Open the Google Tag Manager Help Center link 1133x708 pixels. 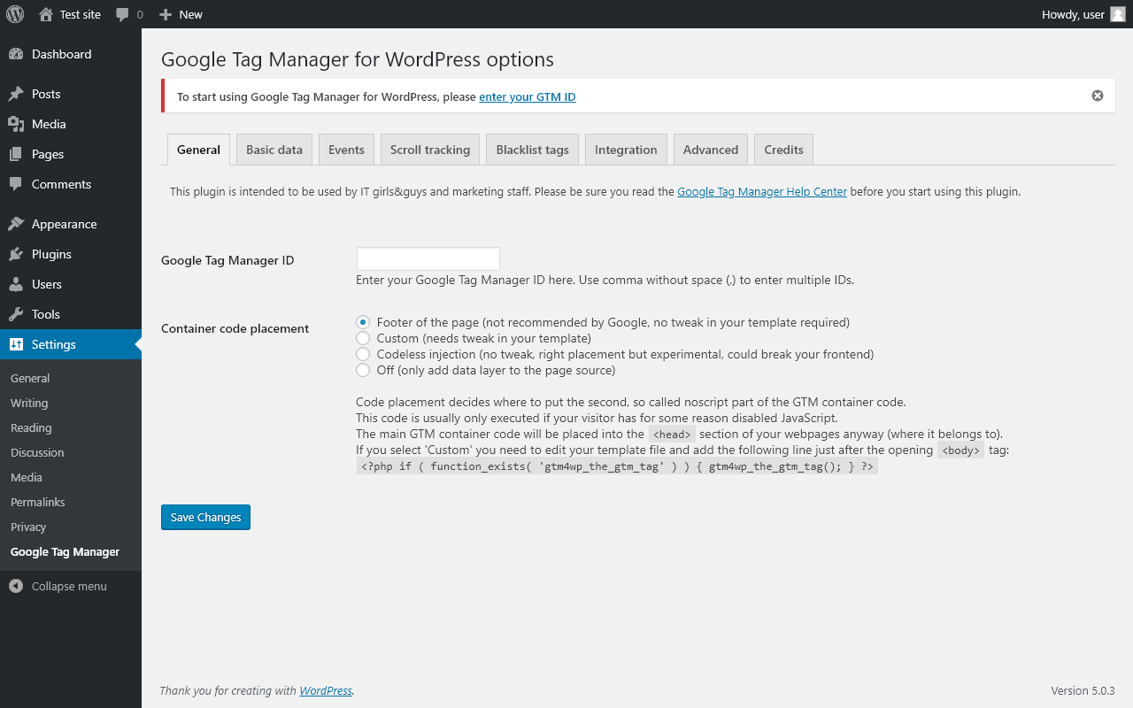tap(762, 191)
